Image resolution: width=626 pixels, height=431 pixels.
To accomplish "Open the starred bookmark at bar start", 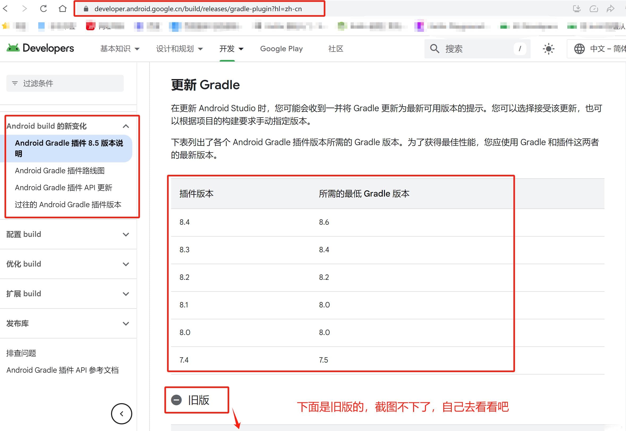I will pos(5,26).
